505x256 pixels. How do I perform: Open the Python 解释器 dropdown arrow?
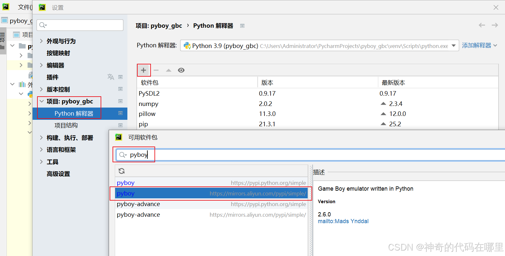pyautogui.click(x=454, y=46)
